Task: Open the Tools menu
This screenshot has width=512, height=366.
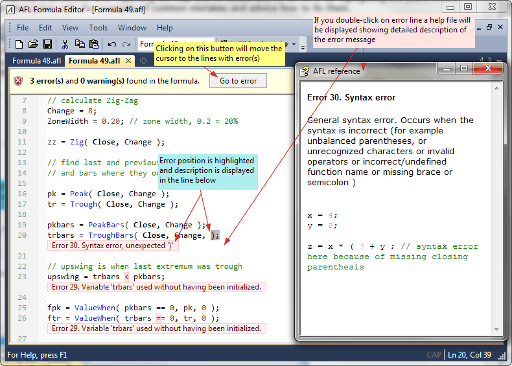Action: (x=98, y=28)
